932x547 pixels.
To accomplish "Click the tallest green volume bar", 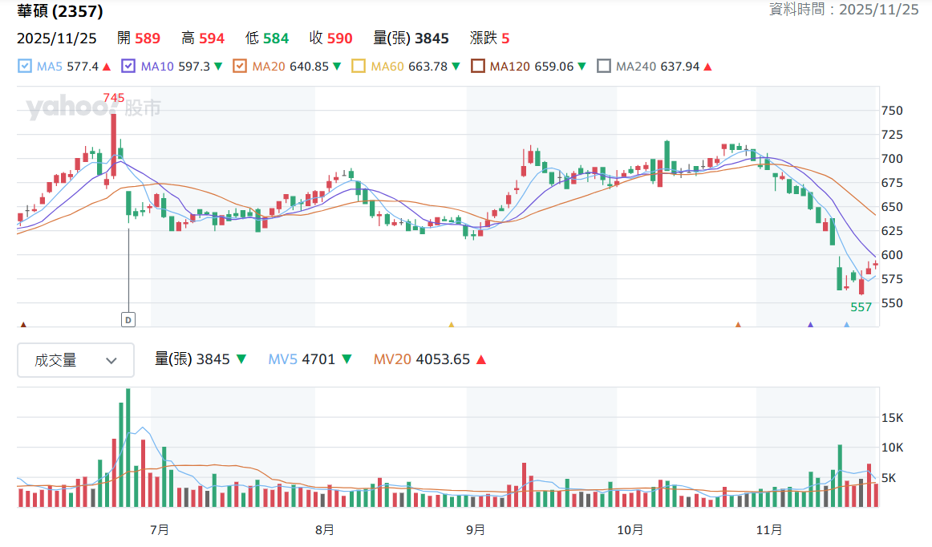I will 128,448.
